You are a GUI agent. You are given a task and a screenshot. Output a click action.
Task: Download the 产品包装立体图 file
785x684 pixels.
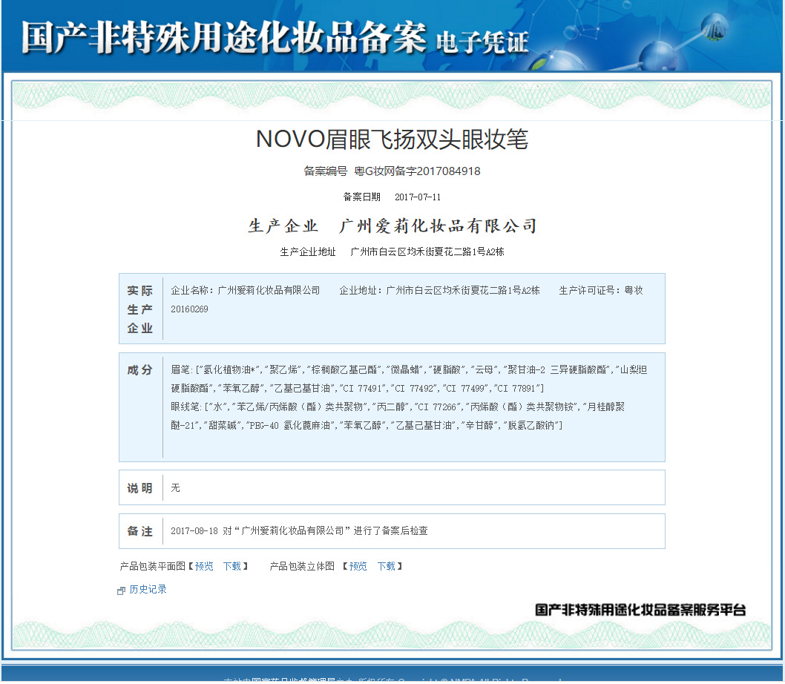pos(386,566)
